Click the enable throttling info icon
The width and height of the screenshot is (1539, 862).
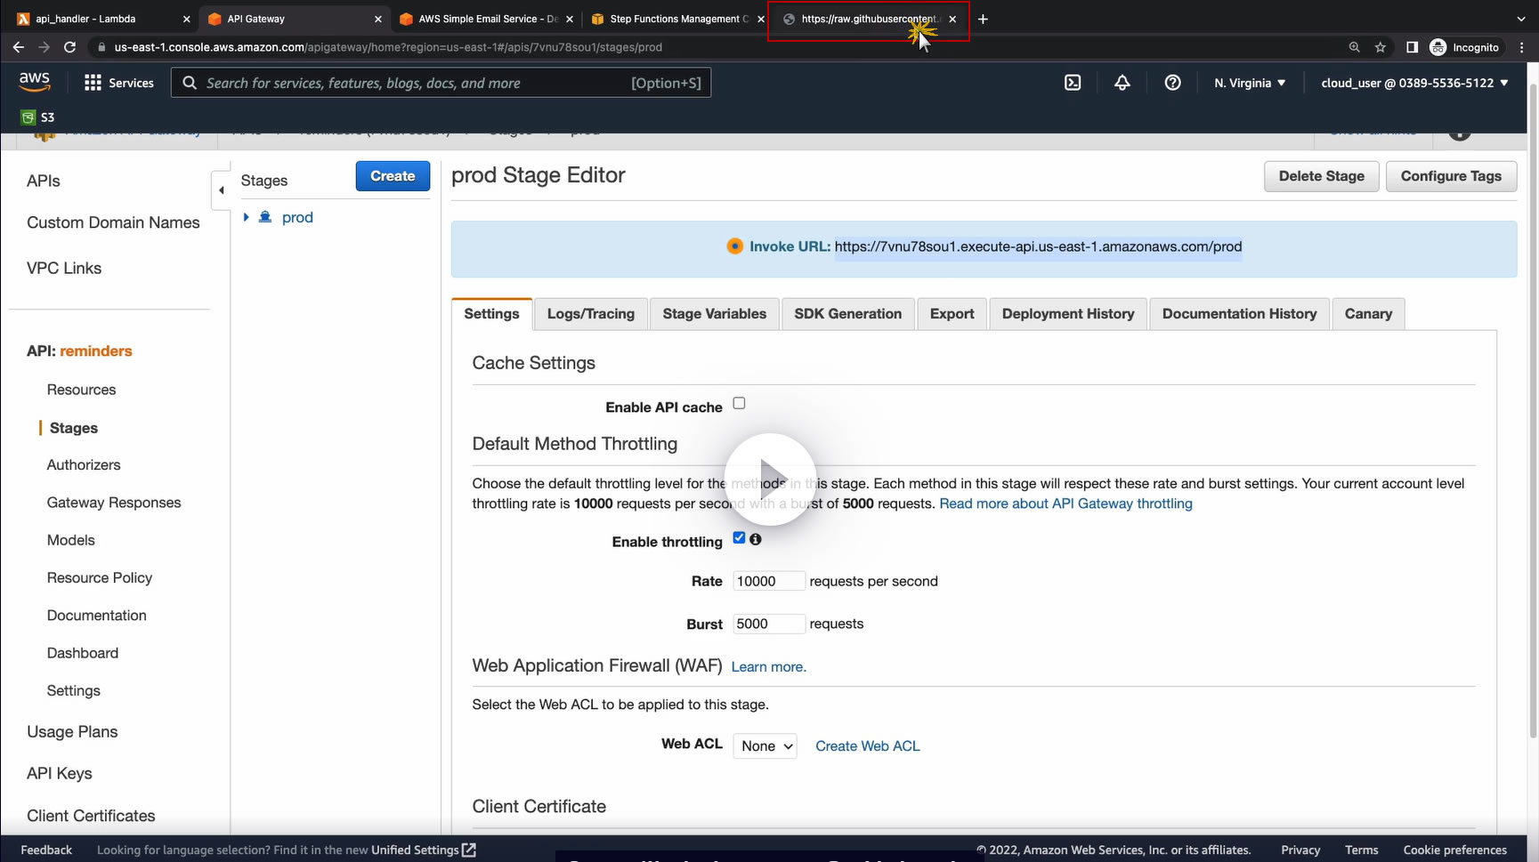(x=756, y=539)
